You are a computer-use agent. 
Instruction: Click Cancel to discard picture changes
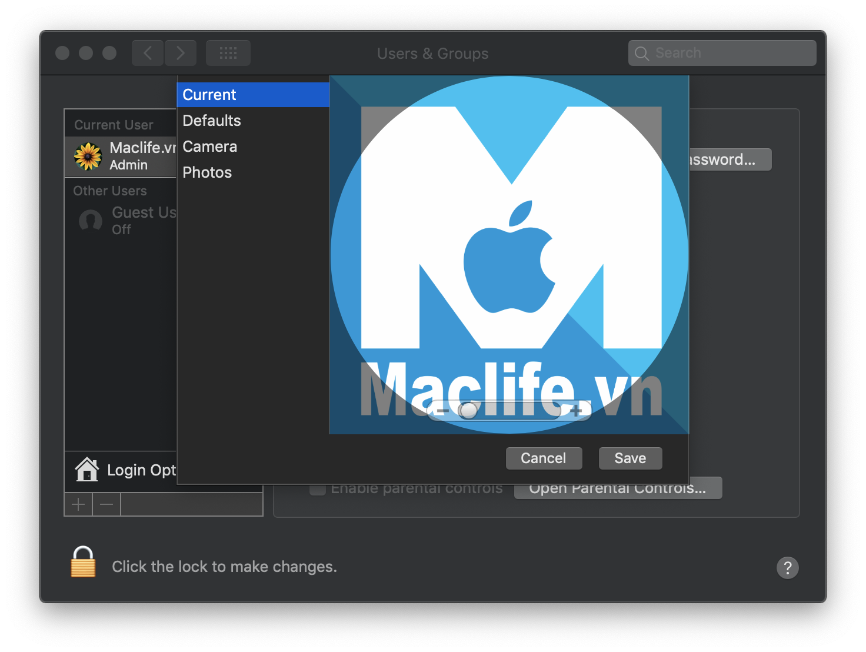pyautogui.click(x=543, y=458)
